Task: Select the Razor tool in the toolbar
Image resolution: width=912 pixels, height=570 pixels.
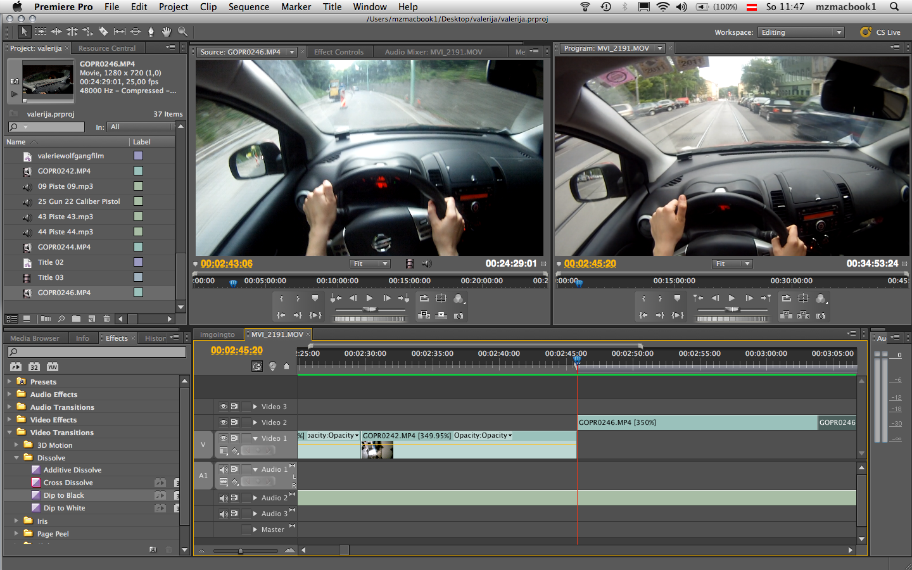Action: point(103,31)
